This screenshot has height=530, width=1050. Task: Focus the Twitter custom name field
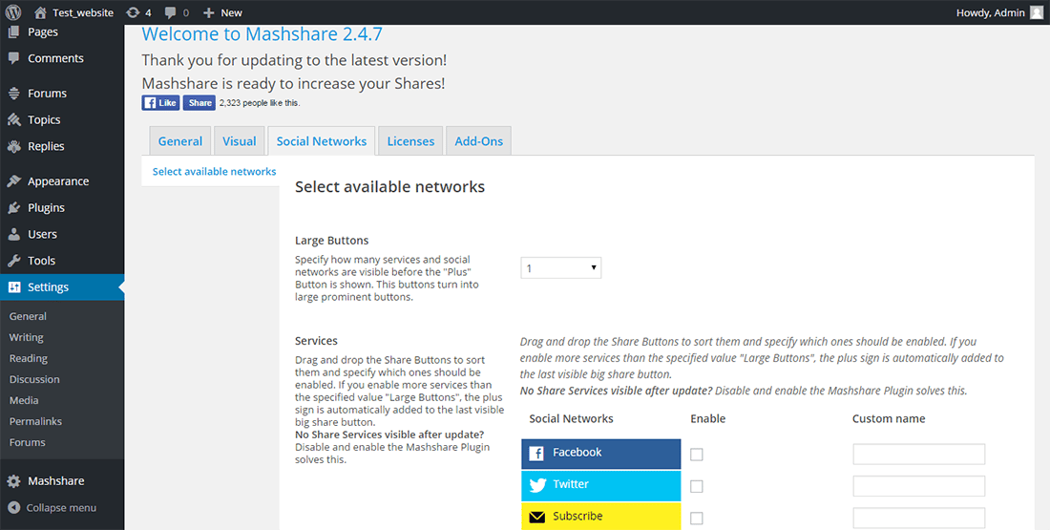pyautogui.click(x=918, y=486)
